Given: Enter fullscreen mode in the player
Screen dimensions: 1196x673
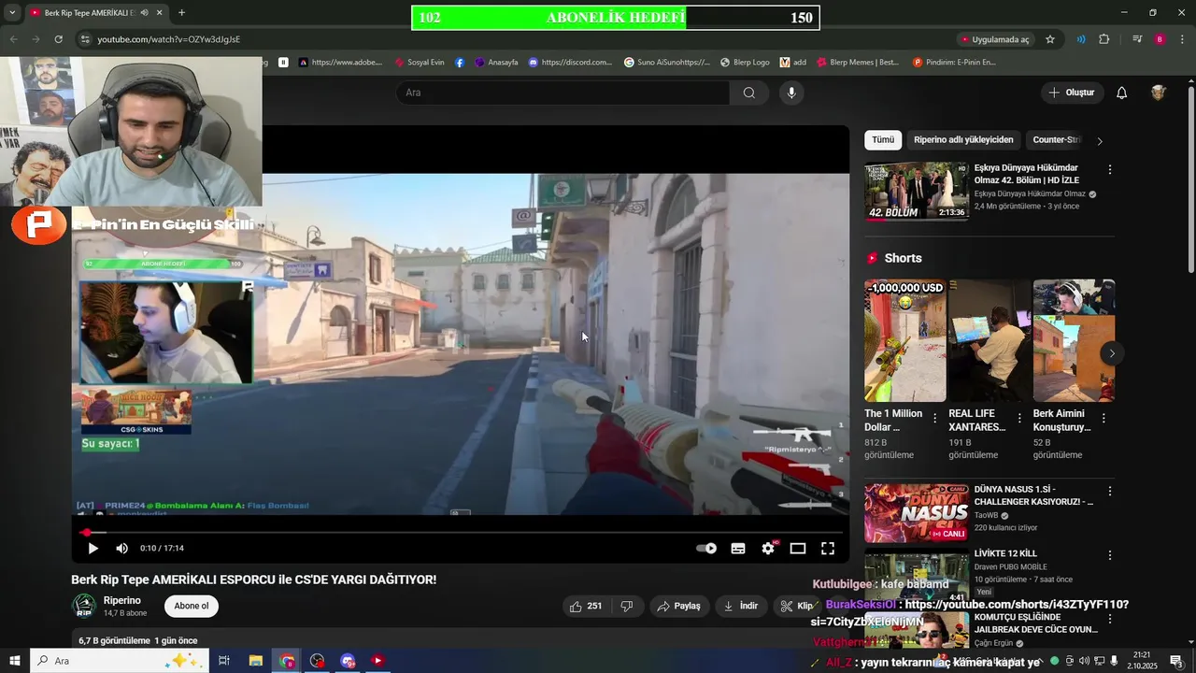Looking at the screenshot, I should coord(828,549).
